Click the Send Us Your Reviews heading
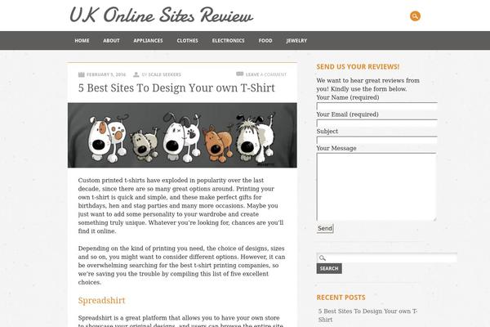This screenshot has height=327, width=490. pyautogui.click(x=358, y=67)
